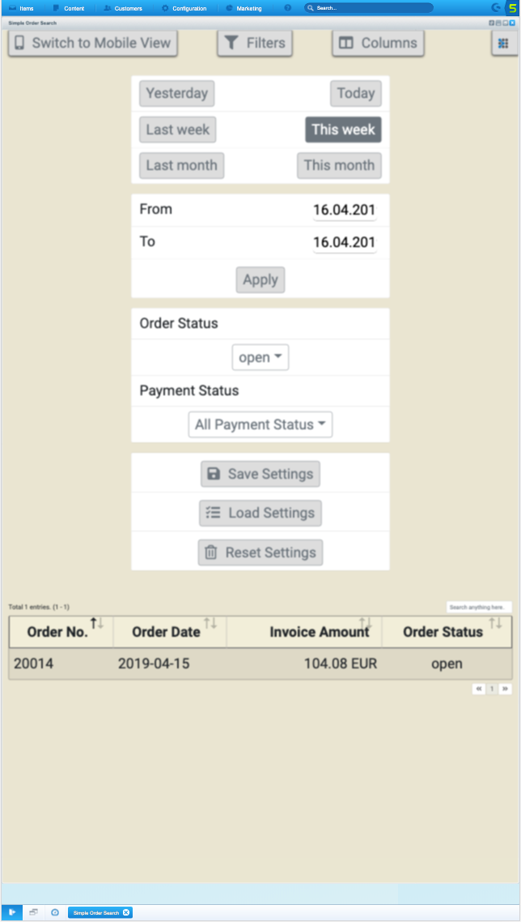This screenshot has height=922, width=521.
Task: Click the help question mark icon
Action: click(x=288, y=8)
